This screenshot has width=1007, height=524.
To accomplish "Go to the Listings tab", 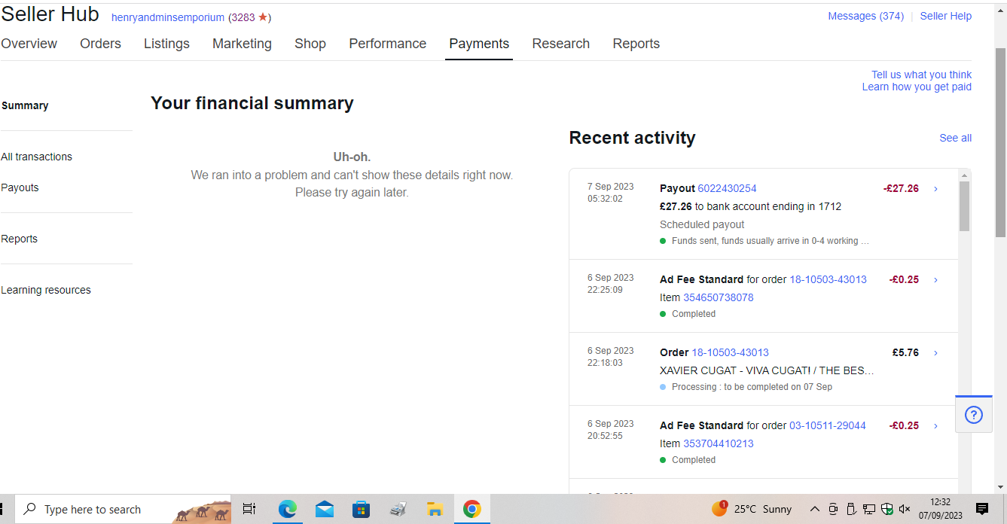I will click(x=166, y=44).
